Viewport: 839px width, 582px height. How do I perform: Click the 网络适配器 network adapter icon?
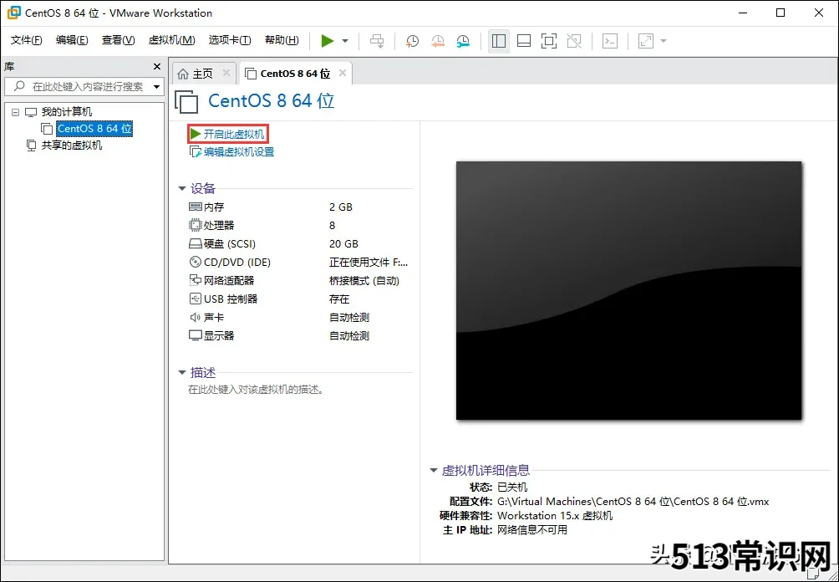click(196, 280)
